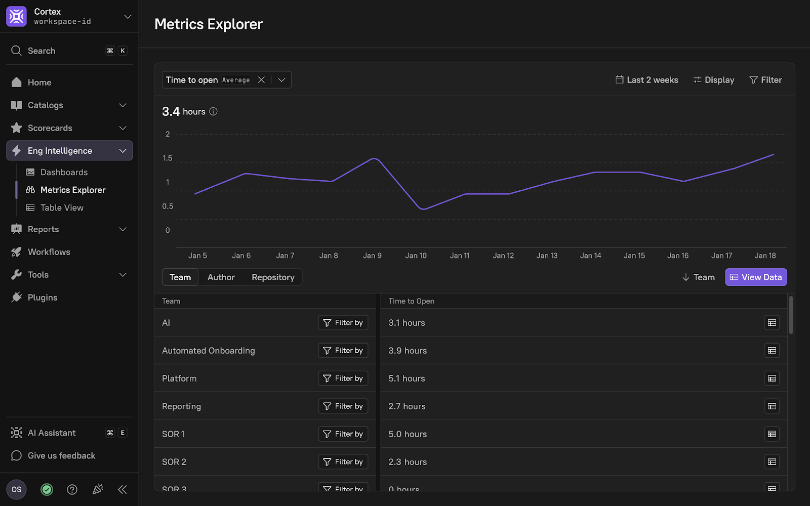Filter by the Reporting team
The image size is (810, 506).
point(343,406)
